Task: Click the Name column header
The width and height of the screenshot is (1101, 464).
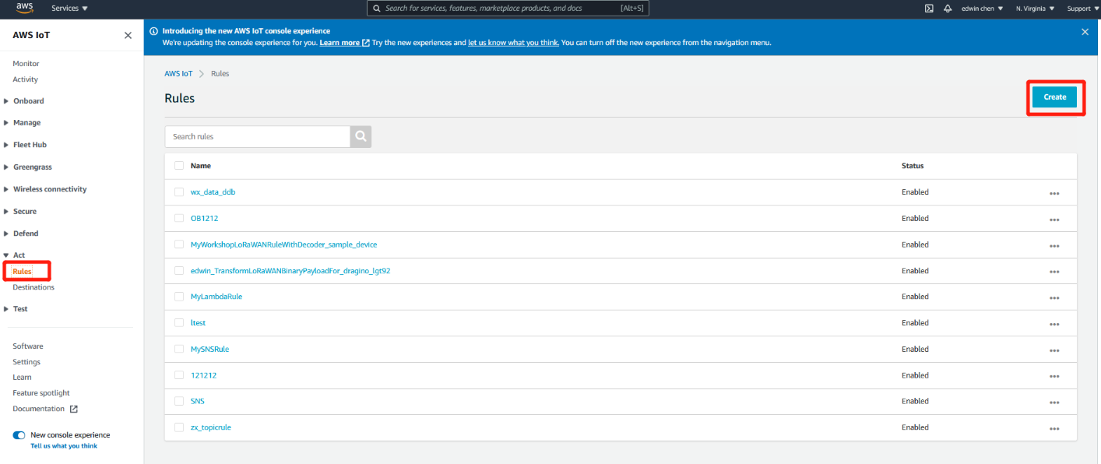Action: pyautogui.click(x=201, y=166)
